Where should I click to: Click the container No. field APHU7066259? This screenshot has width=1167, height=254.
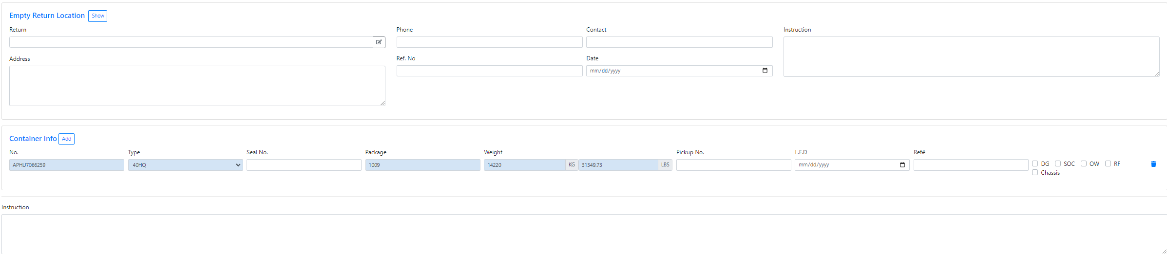[66, 165]
